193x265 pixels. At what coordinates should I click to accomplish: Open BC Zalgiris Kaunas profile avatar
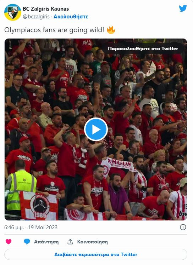12,12
